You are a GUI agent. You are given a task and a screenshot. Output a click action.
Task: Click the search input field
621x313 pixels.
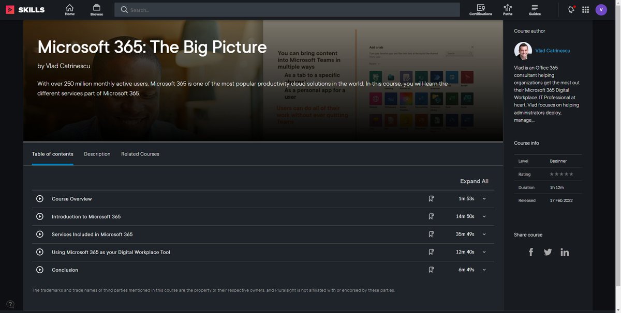(x=287, y=10)
